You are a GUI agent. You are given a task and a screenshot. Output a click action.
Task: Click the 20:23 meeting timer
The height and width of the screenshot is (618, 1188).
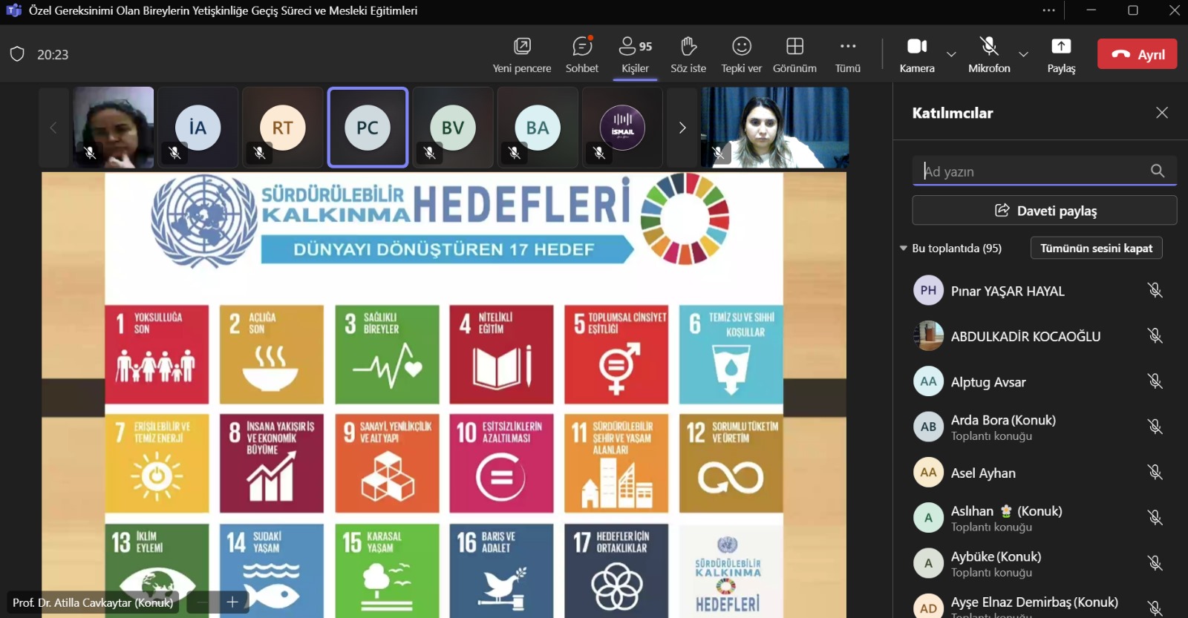coord(53,54)
